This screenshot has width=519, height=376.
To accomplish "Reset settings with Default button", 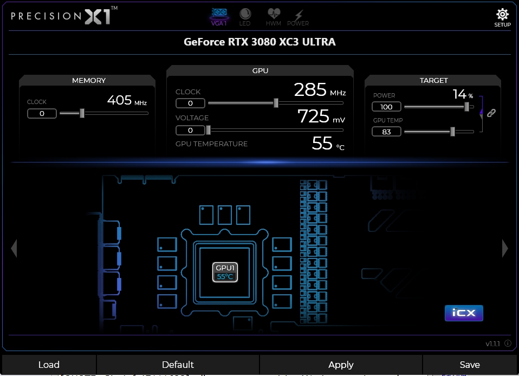I will [x=178, y=365].
